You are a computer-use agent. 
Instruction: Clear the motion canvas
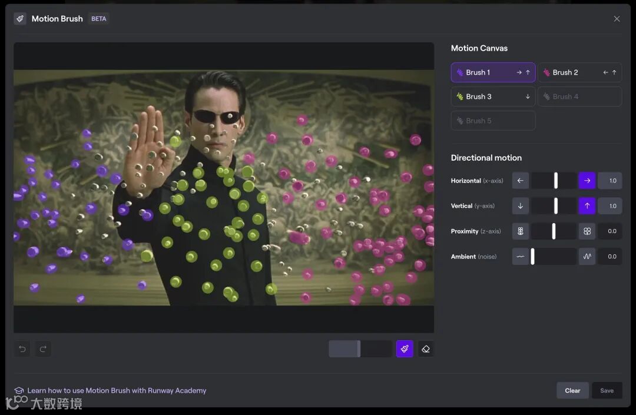click(x=572, y=391)
